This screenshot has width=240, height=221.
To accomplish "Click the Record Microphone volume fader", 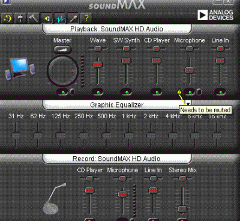I will click(122, 194).
